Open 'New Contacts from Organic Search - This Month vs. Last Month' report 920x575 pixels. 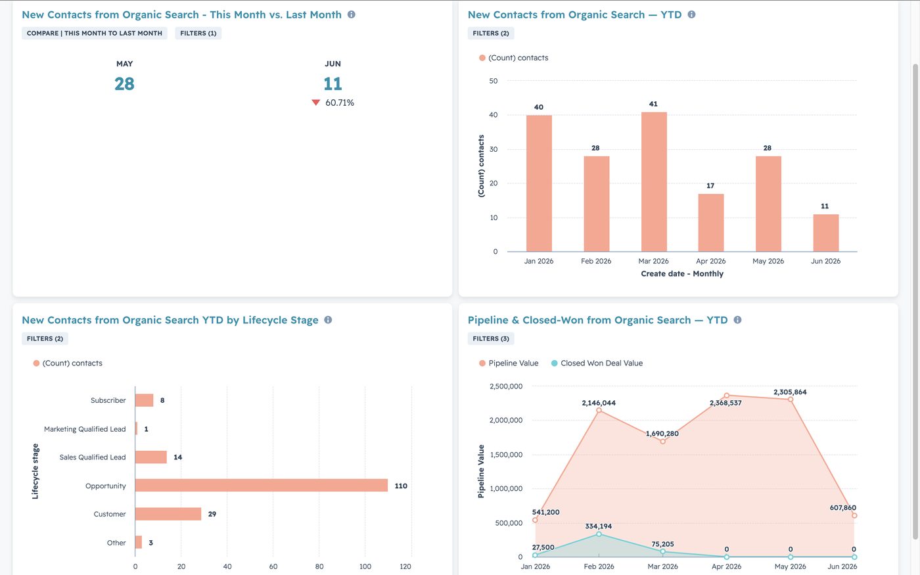(x=181, y=14)
